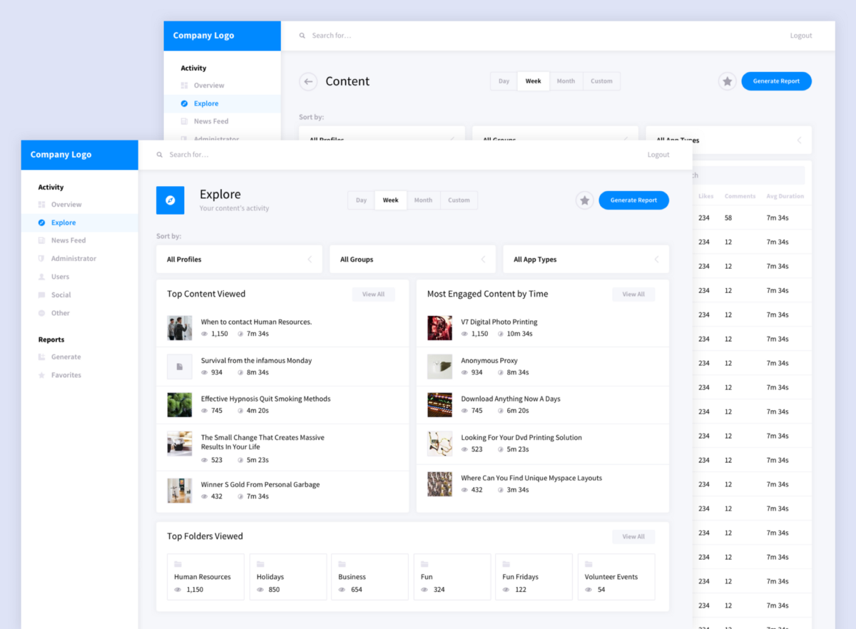This screenshot has height=629, width=856.
Task: Click the star favorite button in Explore window
Action: click(x=585, y=200)
